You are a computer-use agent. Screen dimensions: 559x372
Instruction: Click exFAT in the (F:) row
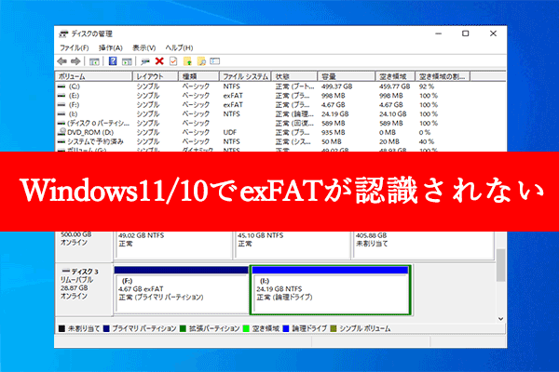(233, 105)
